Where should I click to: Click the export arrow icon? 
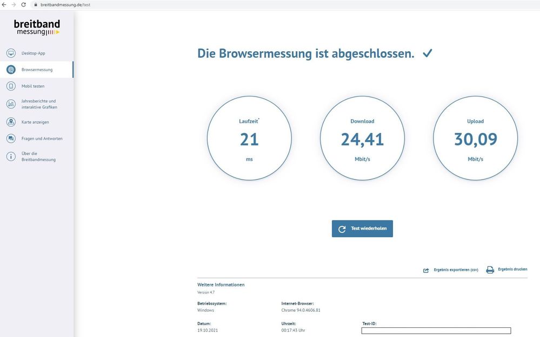click(x=426, y=270)
